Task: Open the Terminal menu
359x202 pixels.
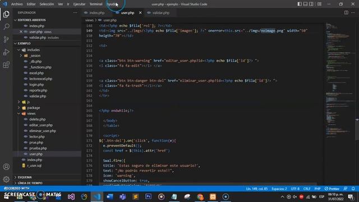Action: click(x=96, y=4)
